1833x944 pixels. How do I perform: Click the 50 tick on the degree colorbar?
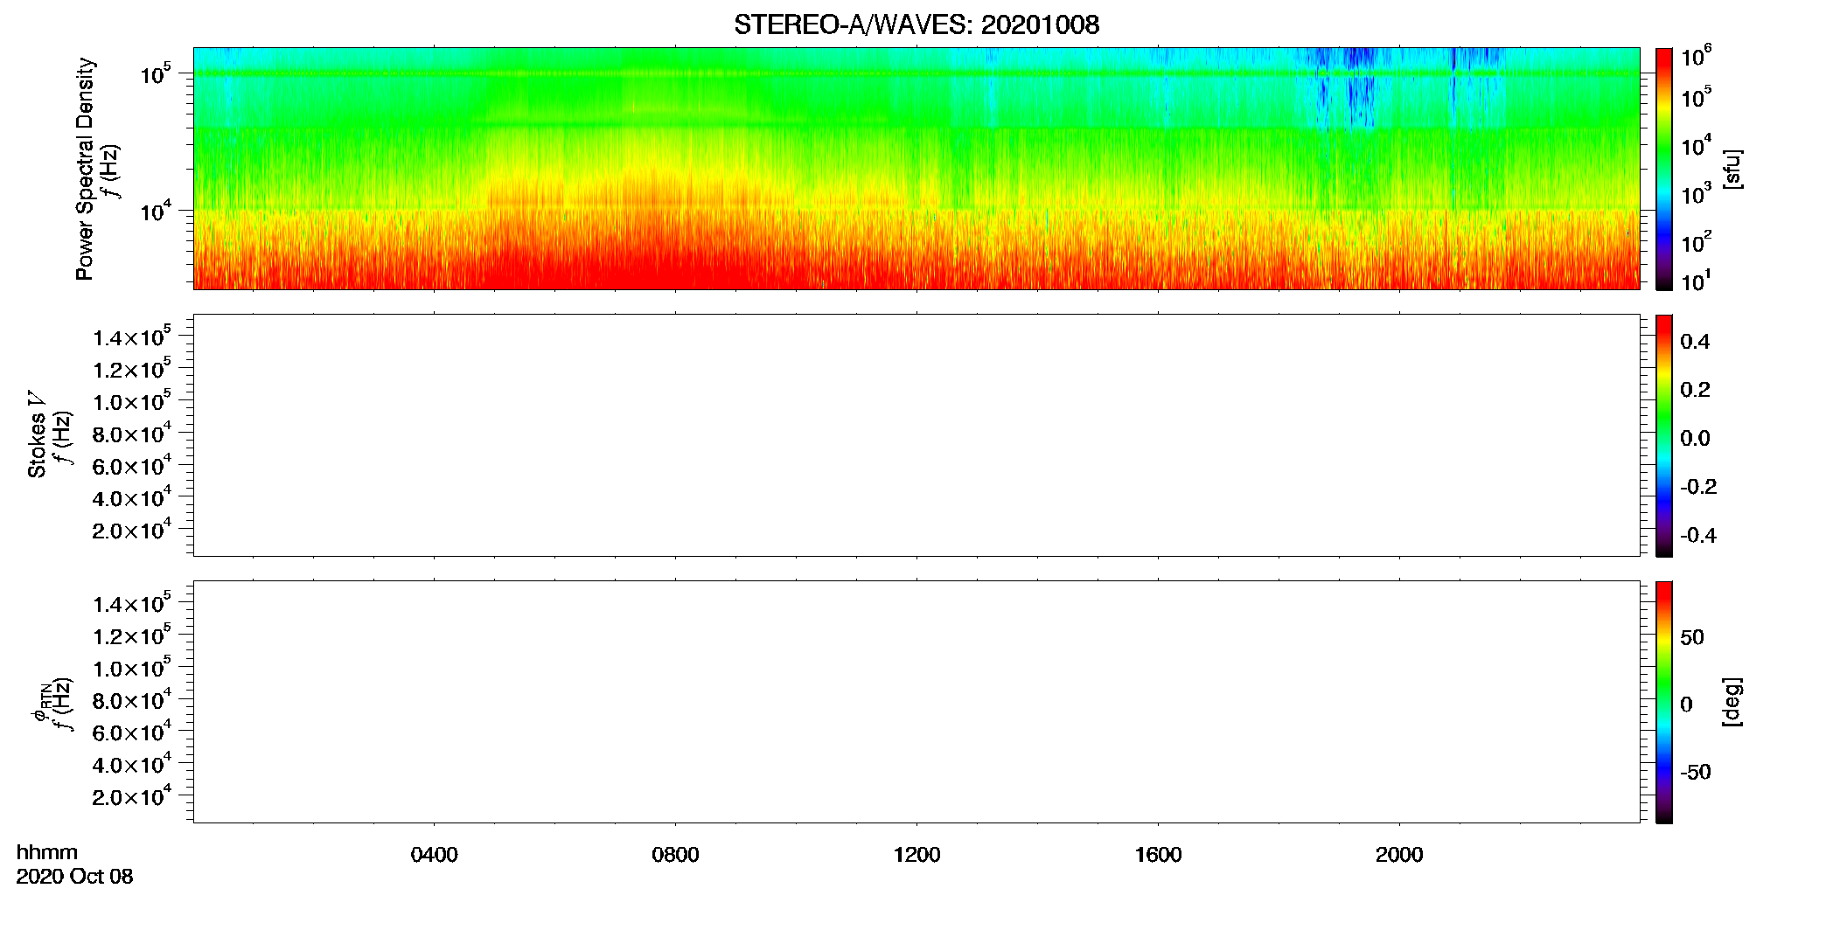(x=1692, y=637)
